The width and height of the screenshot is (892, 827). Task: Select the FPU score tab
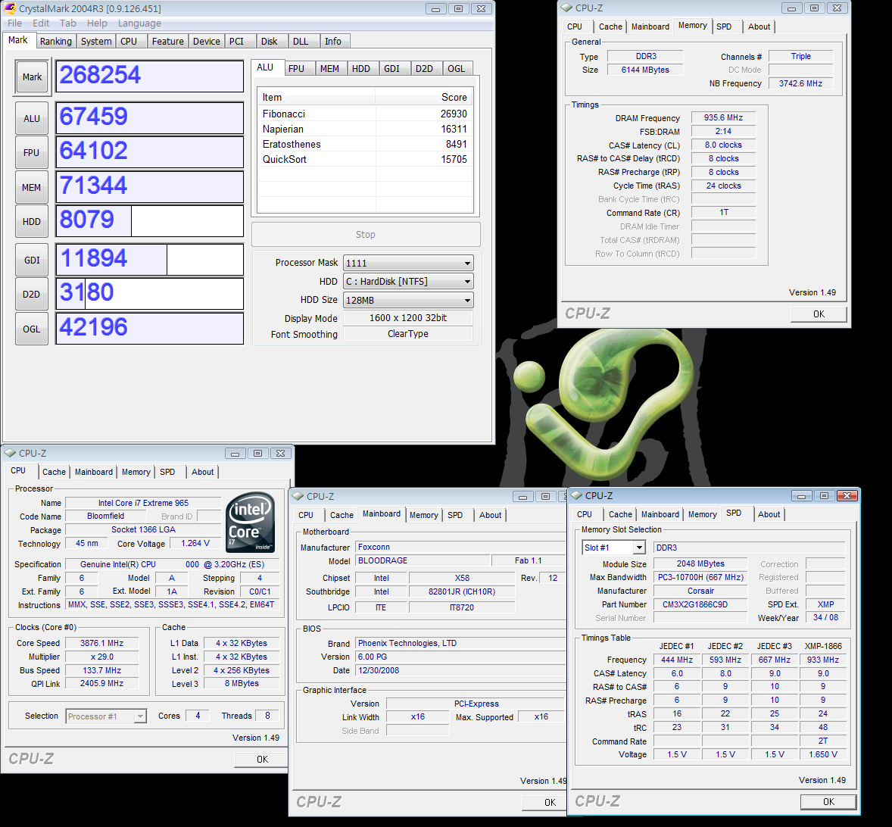pyautogui.click(x=296, y=68)
